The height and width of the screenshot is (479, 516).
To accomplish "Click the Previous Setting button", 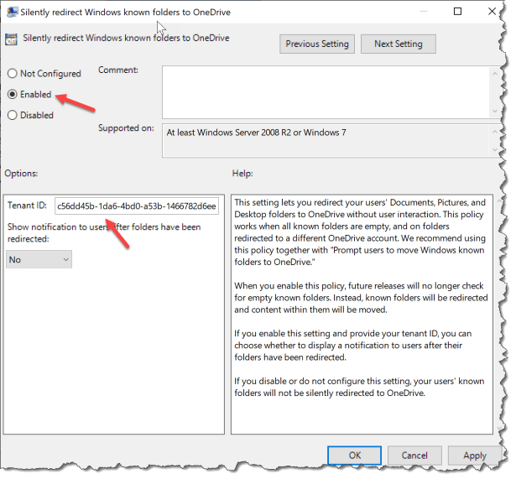I will [x=317, y=44].
